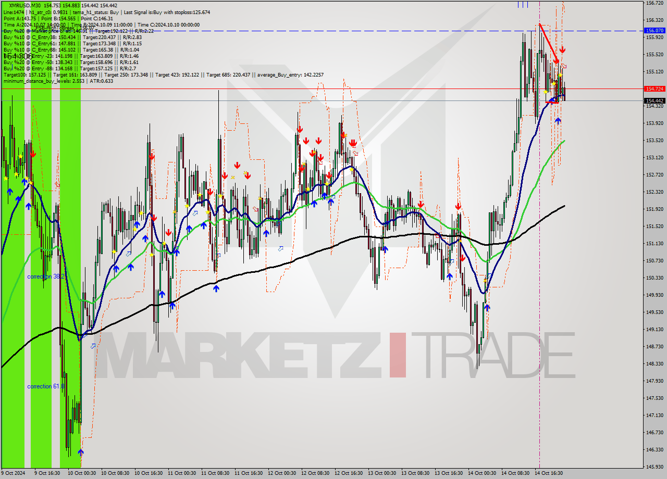
Task: Click the 'FSB-HighToBreak | 156.07' label
Action: pyautogui.click(x=65, y=28)
